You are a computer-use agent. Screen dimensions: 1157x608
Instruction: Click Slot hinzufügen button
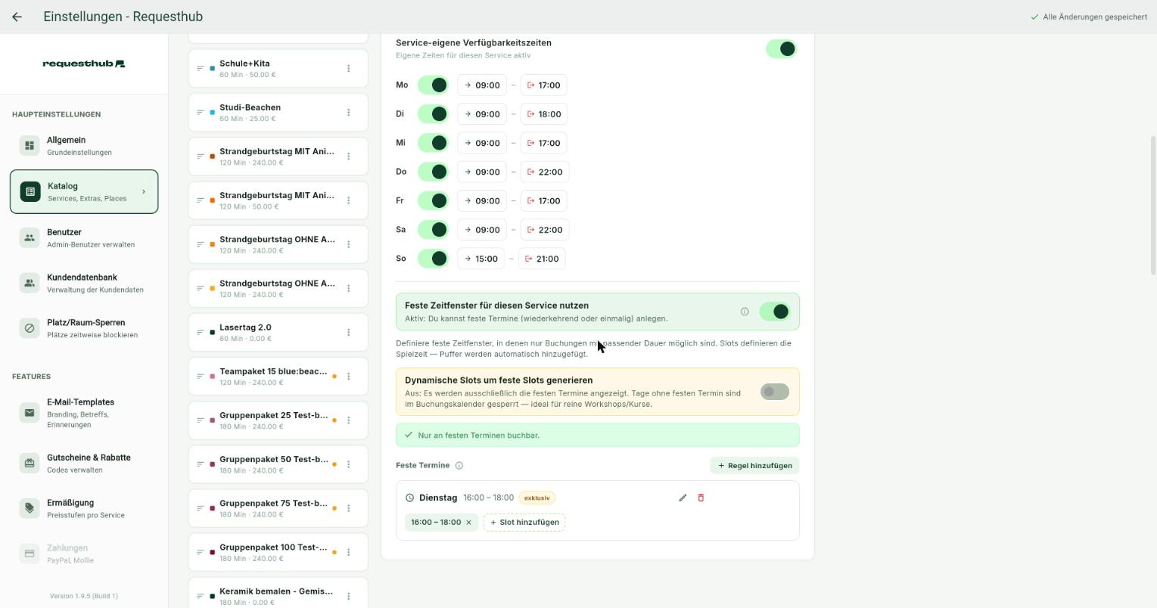pyautogui.click(x=524, y=523)
